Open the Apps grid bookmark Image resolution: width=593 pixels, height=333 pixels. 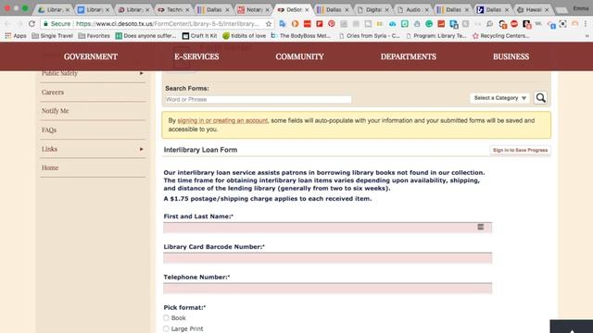(x=16, y=36)
